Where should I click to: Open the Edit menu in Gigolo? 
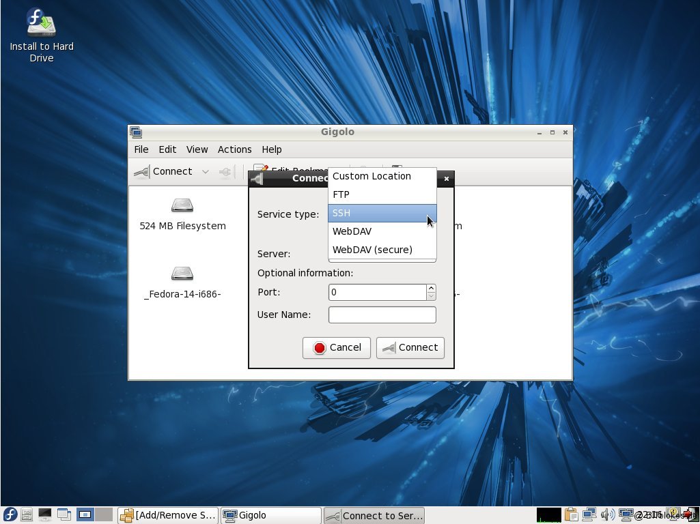(167, 149)
